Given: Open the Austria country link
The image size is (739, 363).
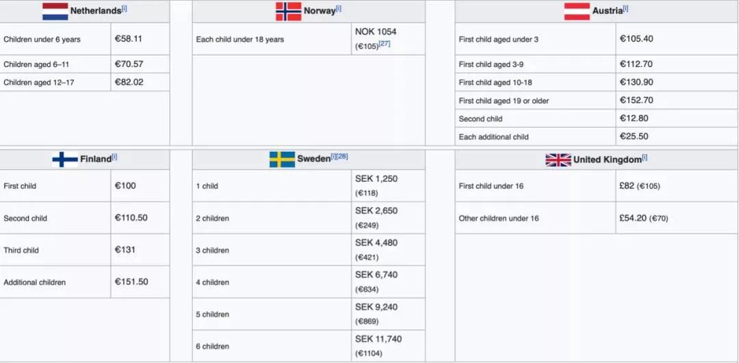Looking at the screenshot, I should pyautogui.click(x=607, y=12).
